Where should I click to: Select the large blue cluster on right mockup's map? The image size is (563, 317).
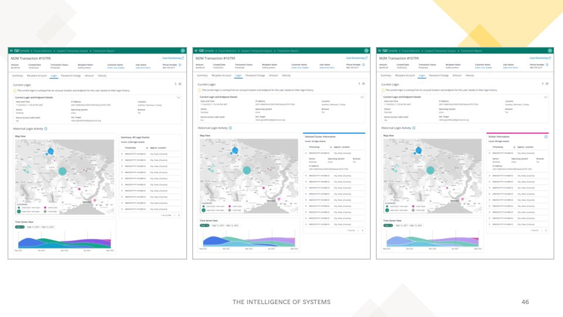click(419, 150)
